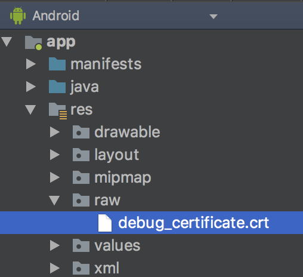Click the Android view label
303x277 pixels.
[x=56, y=16]
